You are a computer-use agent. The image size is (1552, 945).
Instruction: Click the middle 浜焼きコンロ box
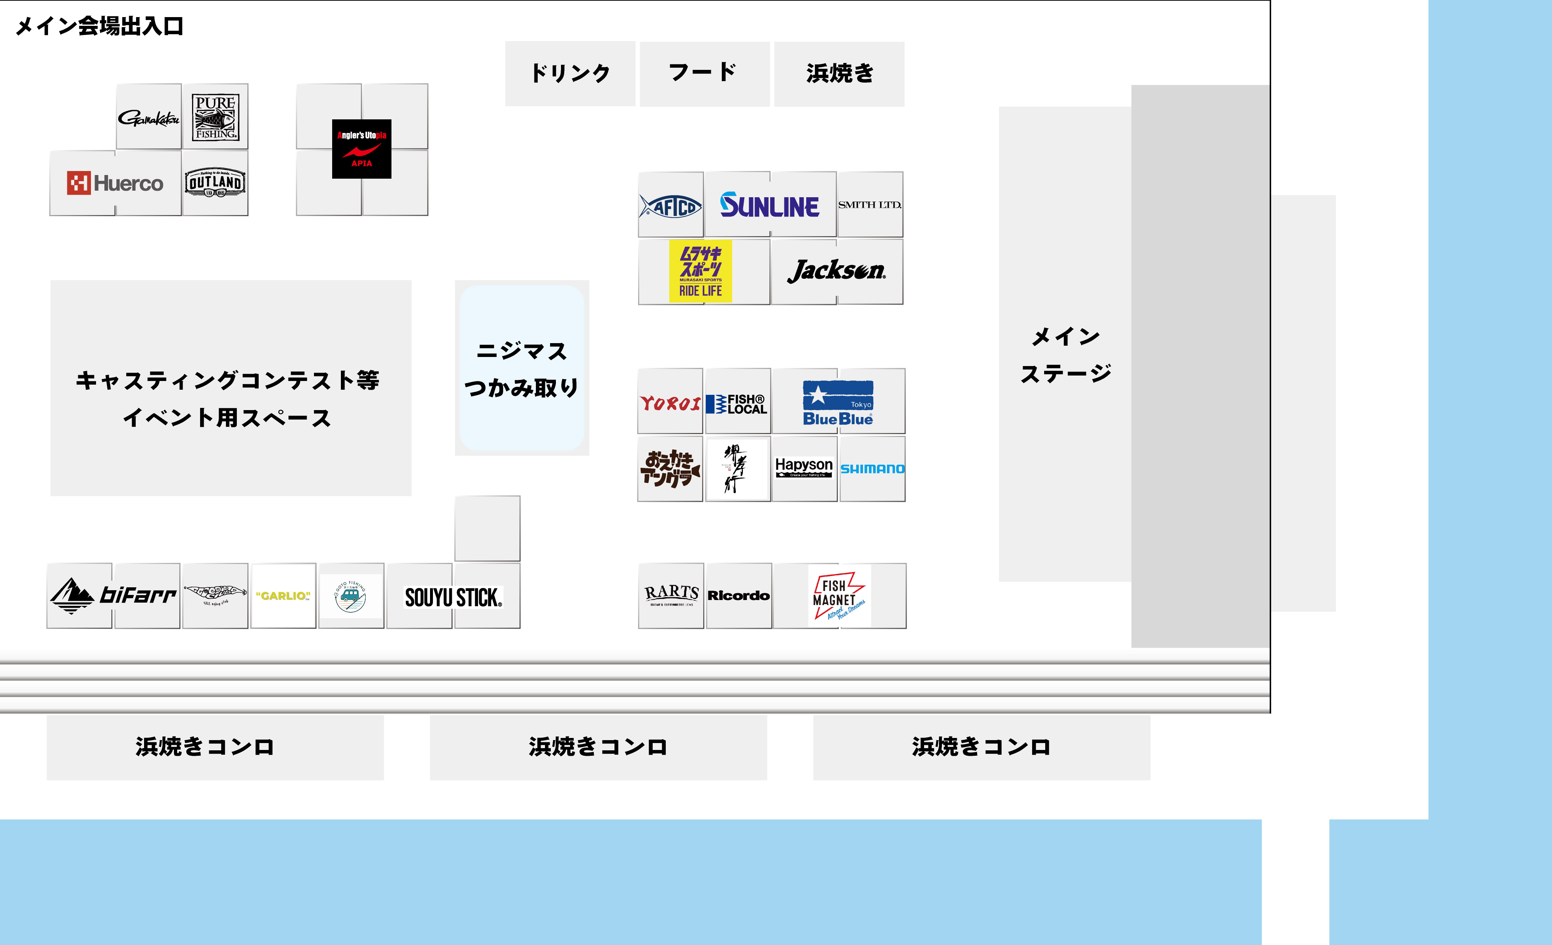(598, 747)
